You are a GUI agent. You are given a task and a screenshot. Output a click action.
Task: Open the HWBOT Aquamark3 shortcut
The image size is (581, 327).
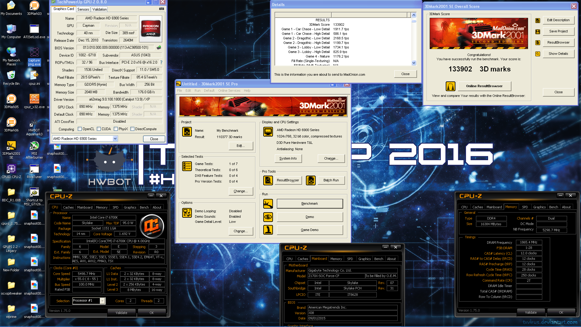(34, 127)
